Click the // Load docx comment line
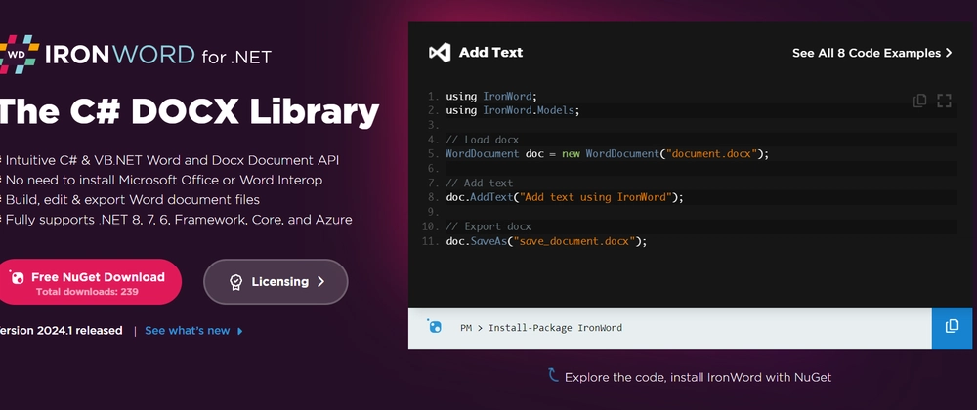 click(x=482, y=140)
